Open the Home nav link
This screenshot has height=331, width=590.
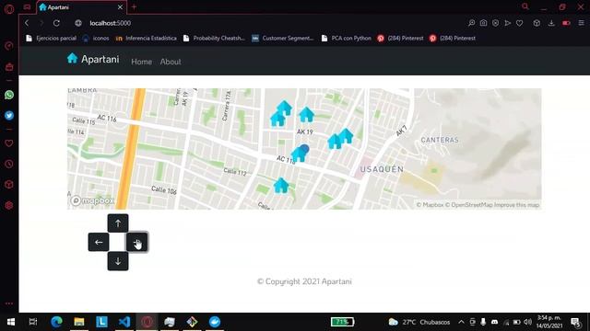(141, 62)
